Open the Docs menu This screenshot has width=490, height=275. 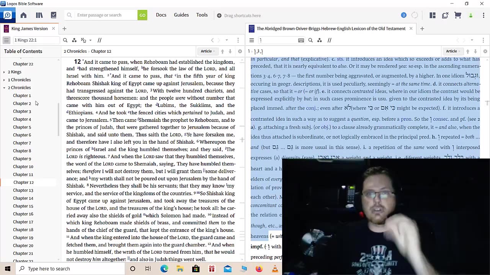161,15
